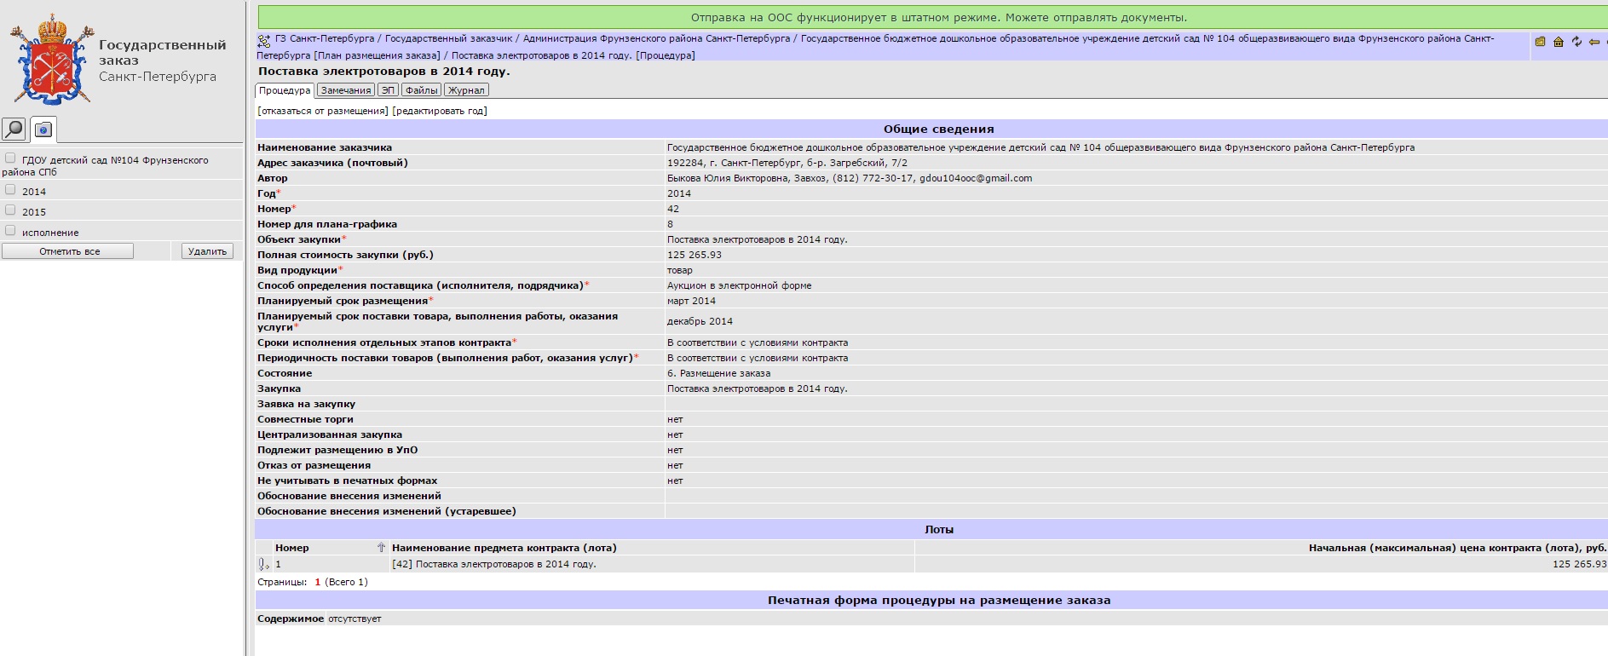Switch to the Процедура tab
This screenshot has width=1608, height=656.
(285, 90)
